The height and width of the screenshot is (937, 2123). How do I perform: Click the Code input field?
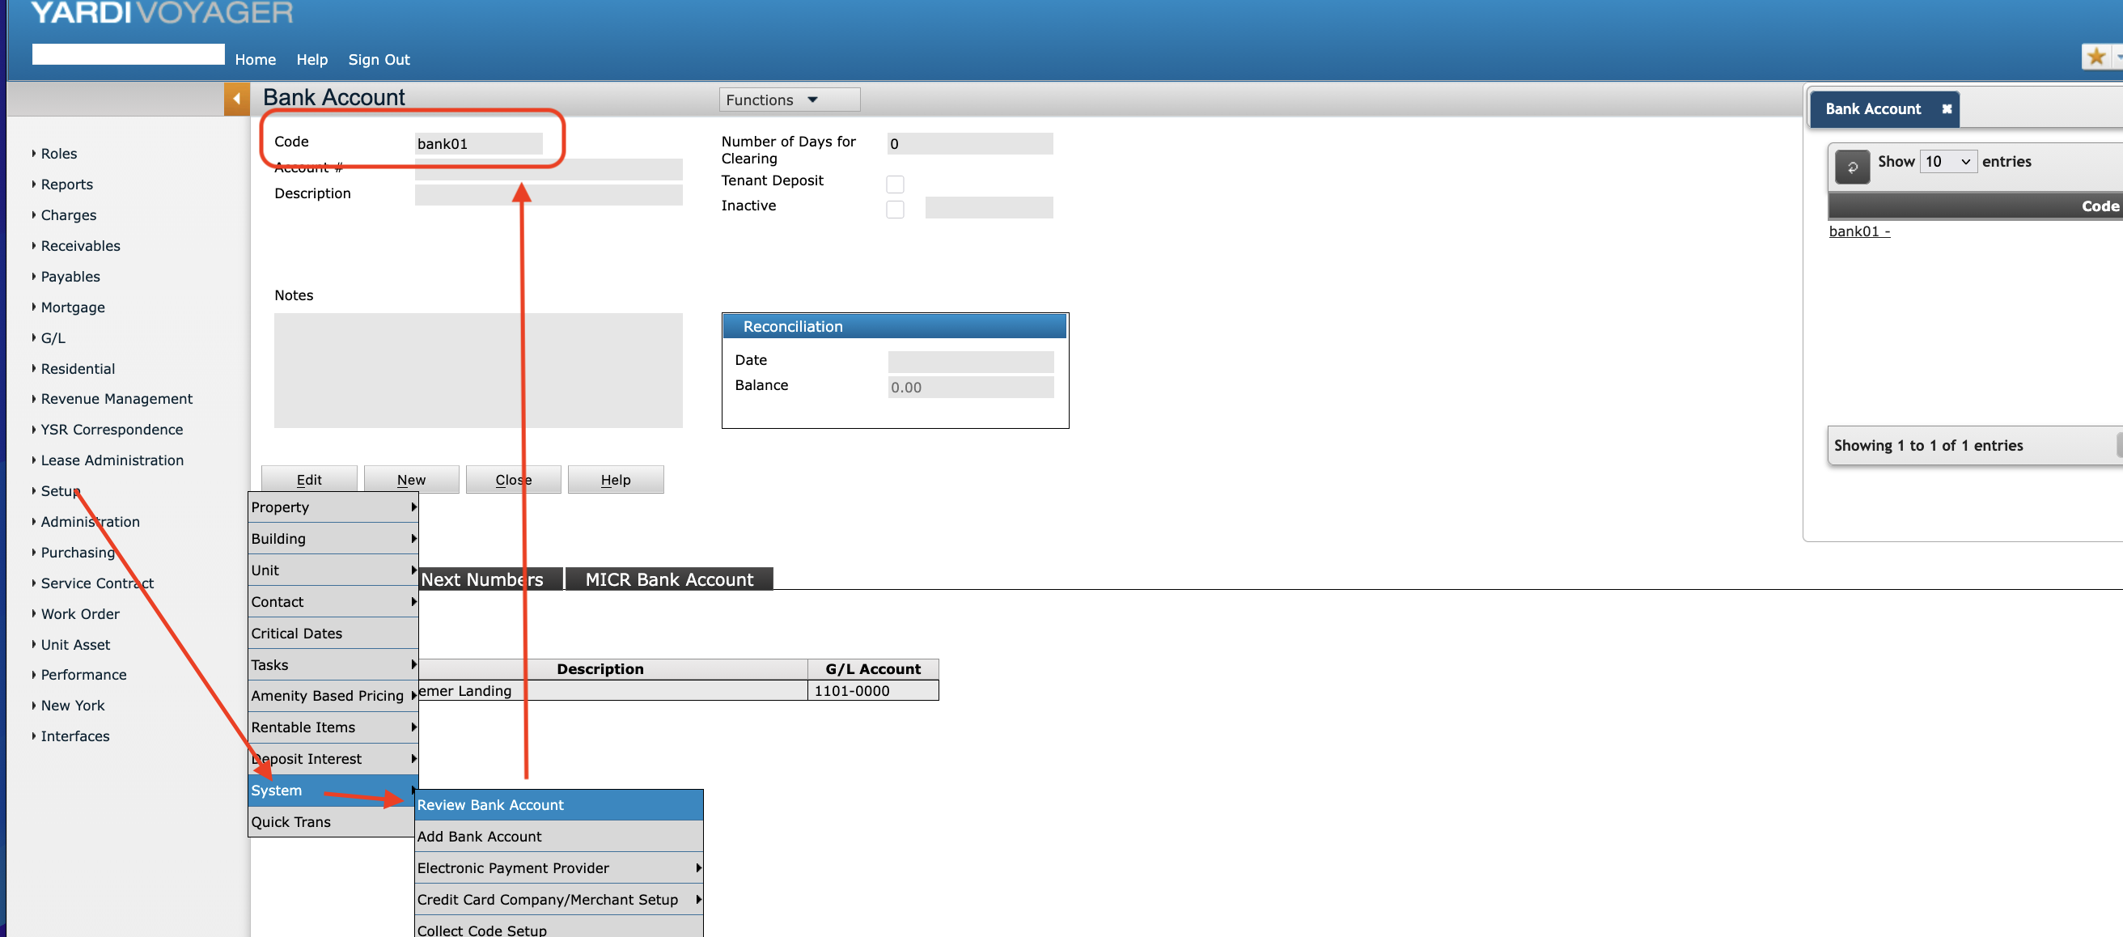coord(479,143)
